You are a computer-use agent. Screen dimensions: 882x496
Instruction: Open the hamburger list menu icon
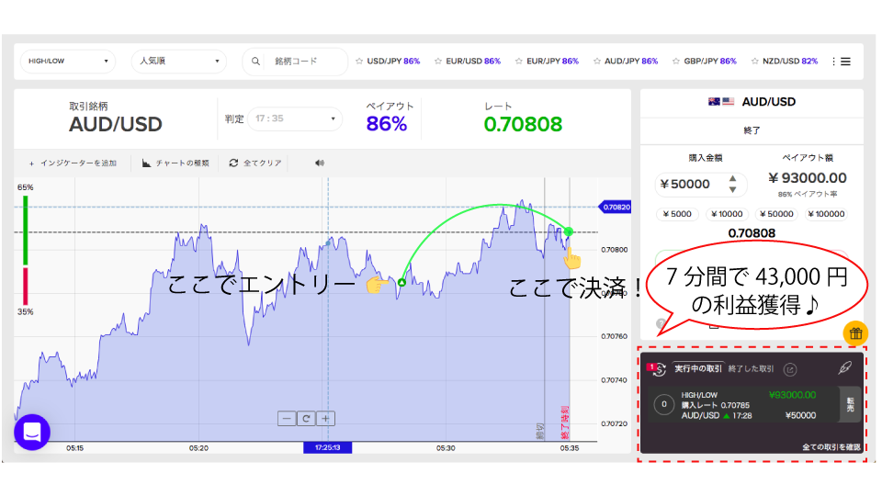[845, 62]
